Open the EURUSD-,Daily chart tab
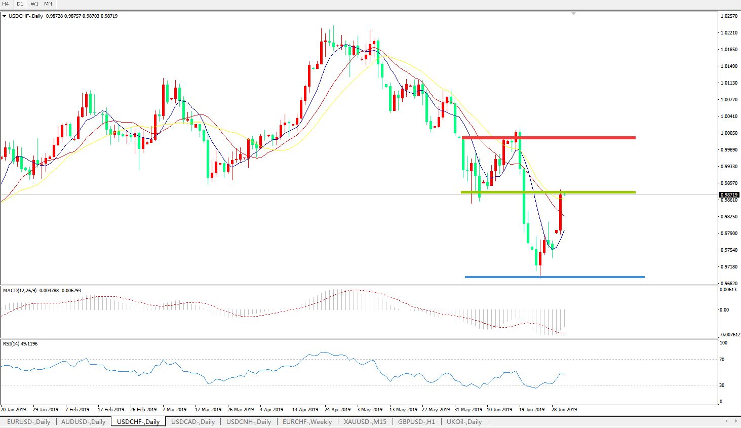Viewport: 741px width, 428px height. point(28,421)
